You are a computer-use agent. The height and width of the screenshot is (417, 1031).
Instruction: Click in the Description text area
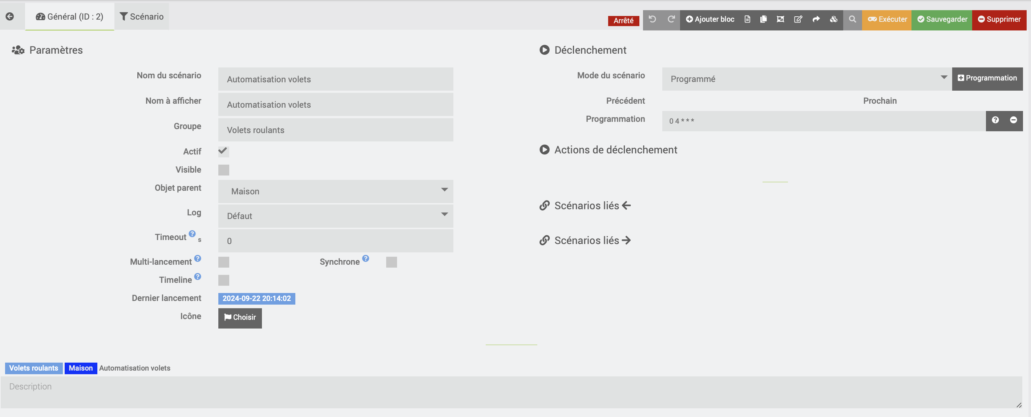tap(511, 392)
